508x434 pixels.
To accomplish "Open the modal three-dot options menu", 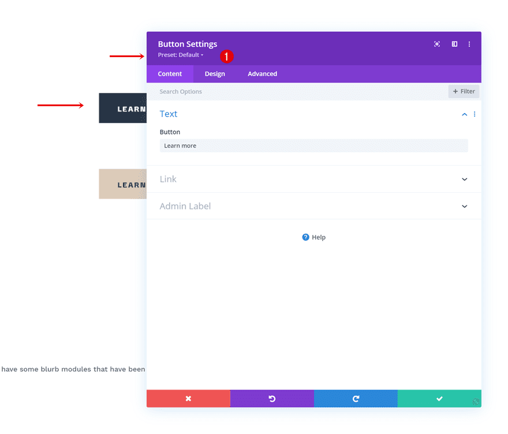I will pos(469,44).
